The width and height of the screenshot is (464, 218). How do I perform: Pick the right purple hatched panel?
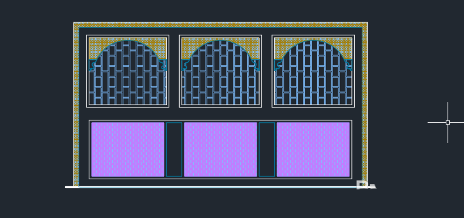(313, 150)
